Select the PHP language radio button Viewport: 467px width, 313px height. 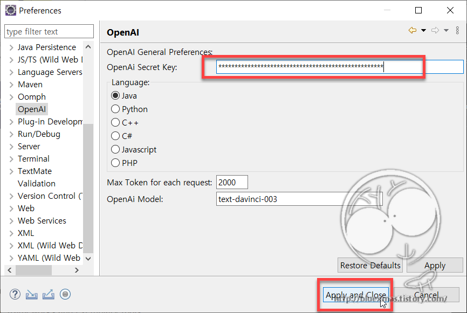coord(115,163)
